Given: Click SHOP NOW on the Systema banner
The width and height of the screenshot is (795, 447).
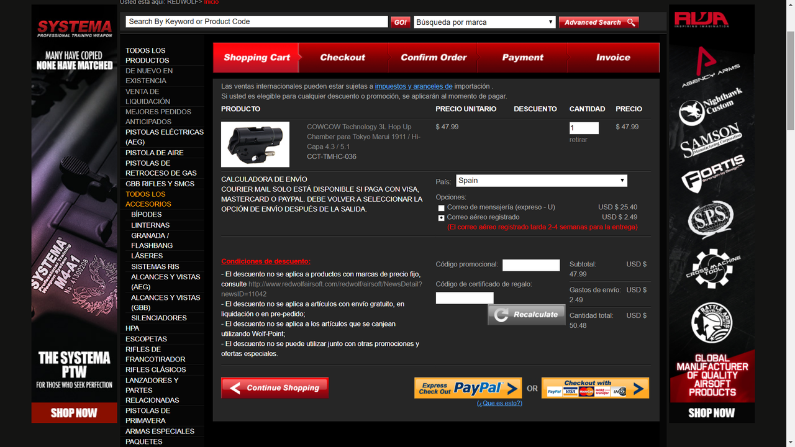Looking at the screenshot, I should tap(74, 413).
